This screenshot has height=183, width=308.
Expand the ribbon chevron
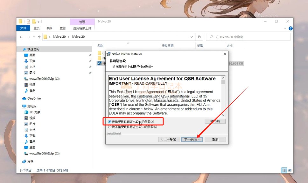point(285,28)
